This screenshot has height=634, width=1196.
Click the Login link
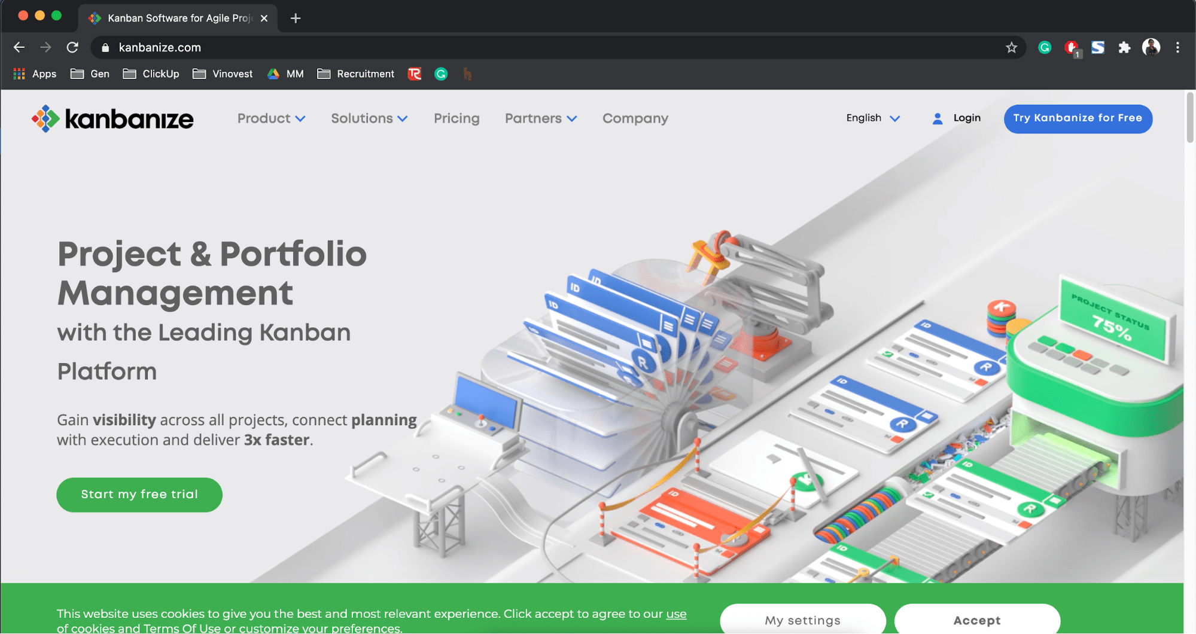click(x=967, y=118)
